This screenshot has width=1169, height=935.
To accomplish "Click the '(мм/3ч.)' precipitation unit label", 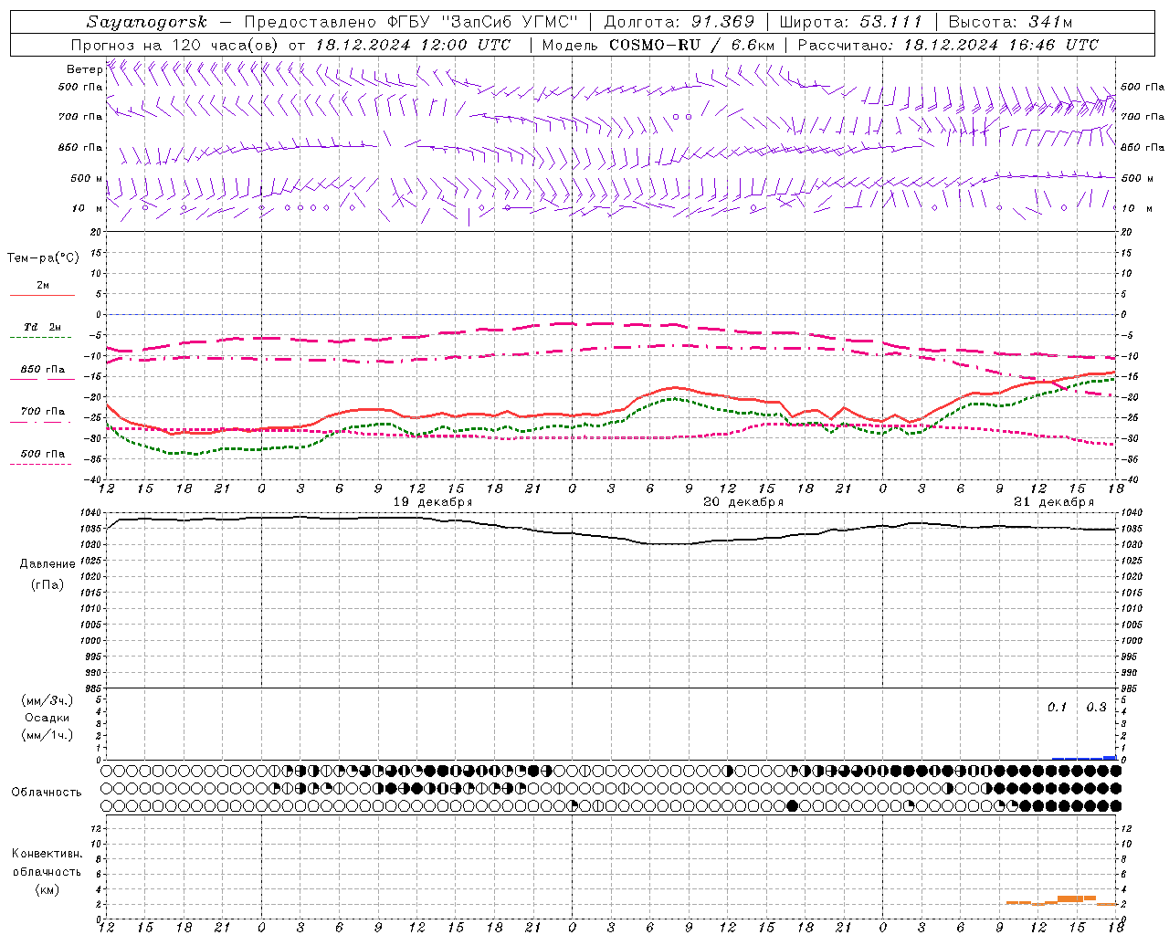I will pyautogui.click(x=47, y=700).
